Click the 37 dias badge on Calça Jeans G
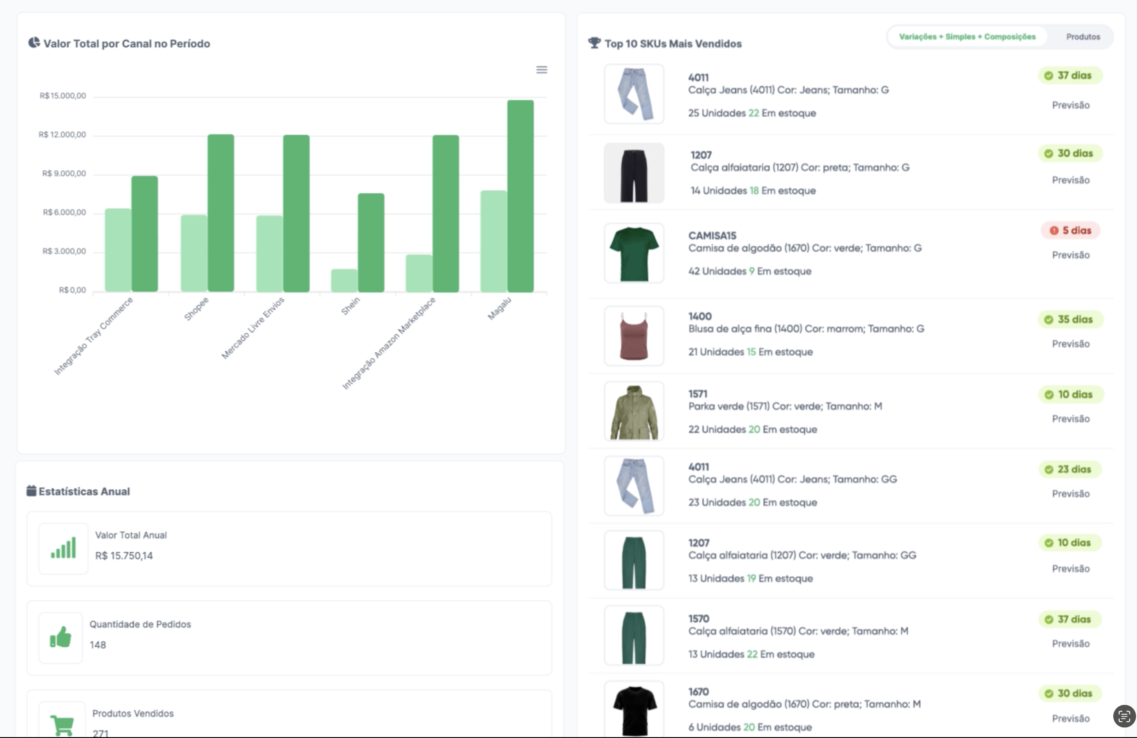The image size is (1137, 738). (1070, 75)
